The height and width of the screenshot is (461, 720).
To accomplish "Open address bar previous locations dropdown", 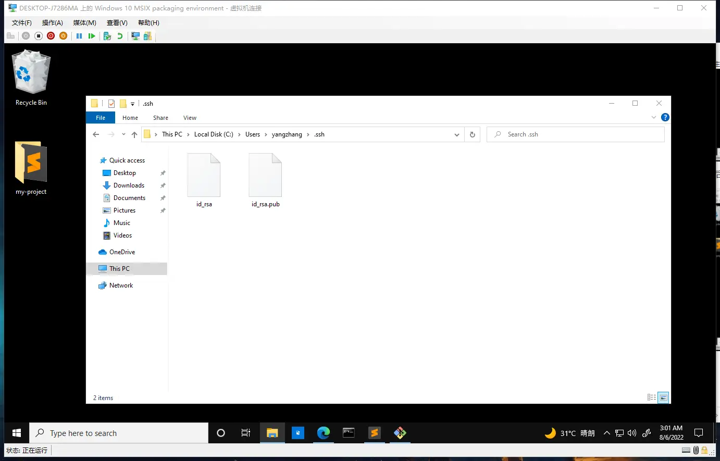I will click(x=456, y=134).
